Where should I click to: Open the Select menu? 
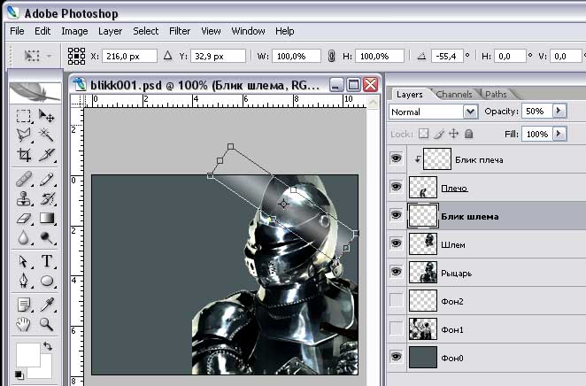pos(146,31)
